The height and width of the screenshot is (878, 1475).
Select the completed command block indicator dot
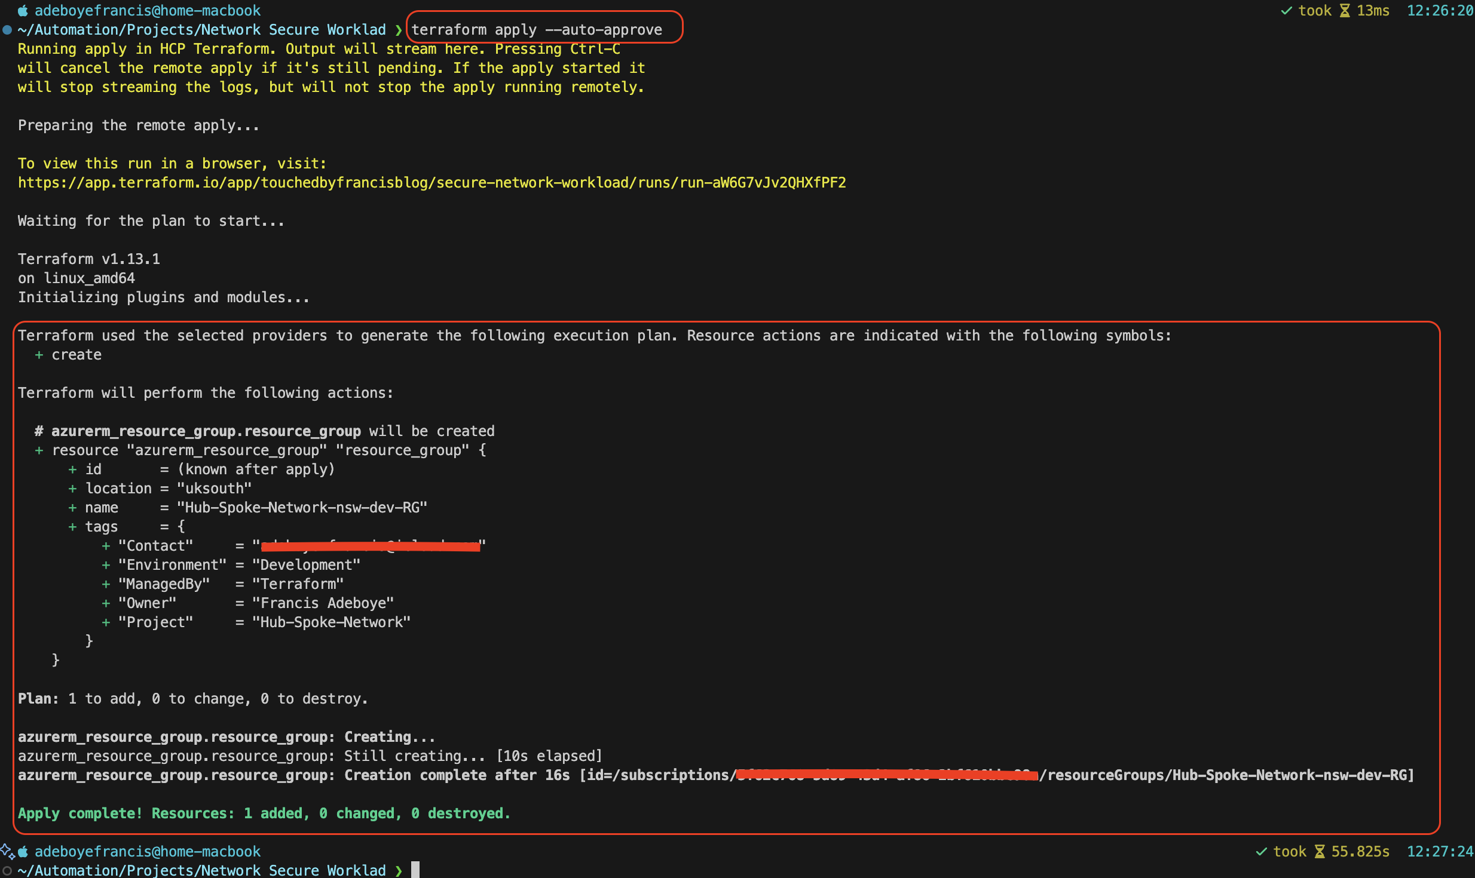(x=7, y=29)
